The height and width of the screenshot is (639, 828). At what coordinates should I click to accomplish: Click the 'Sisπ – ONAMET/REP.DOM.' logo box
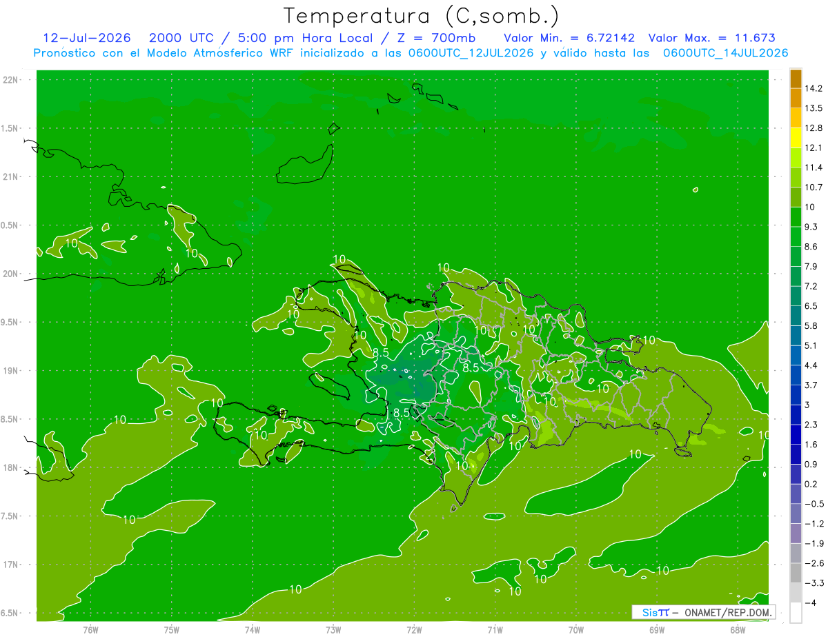click(703, 612)
